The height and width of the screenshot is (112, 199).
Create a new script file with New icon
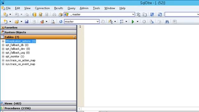coord(6,21)
